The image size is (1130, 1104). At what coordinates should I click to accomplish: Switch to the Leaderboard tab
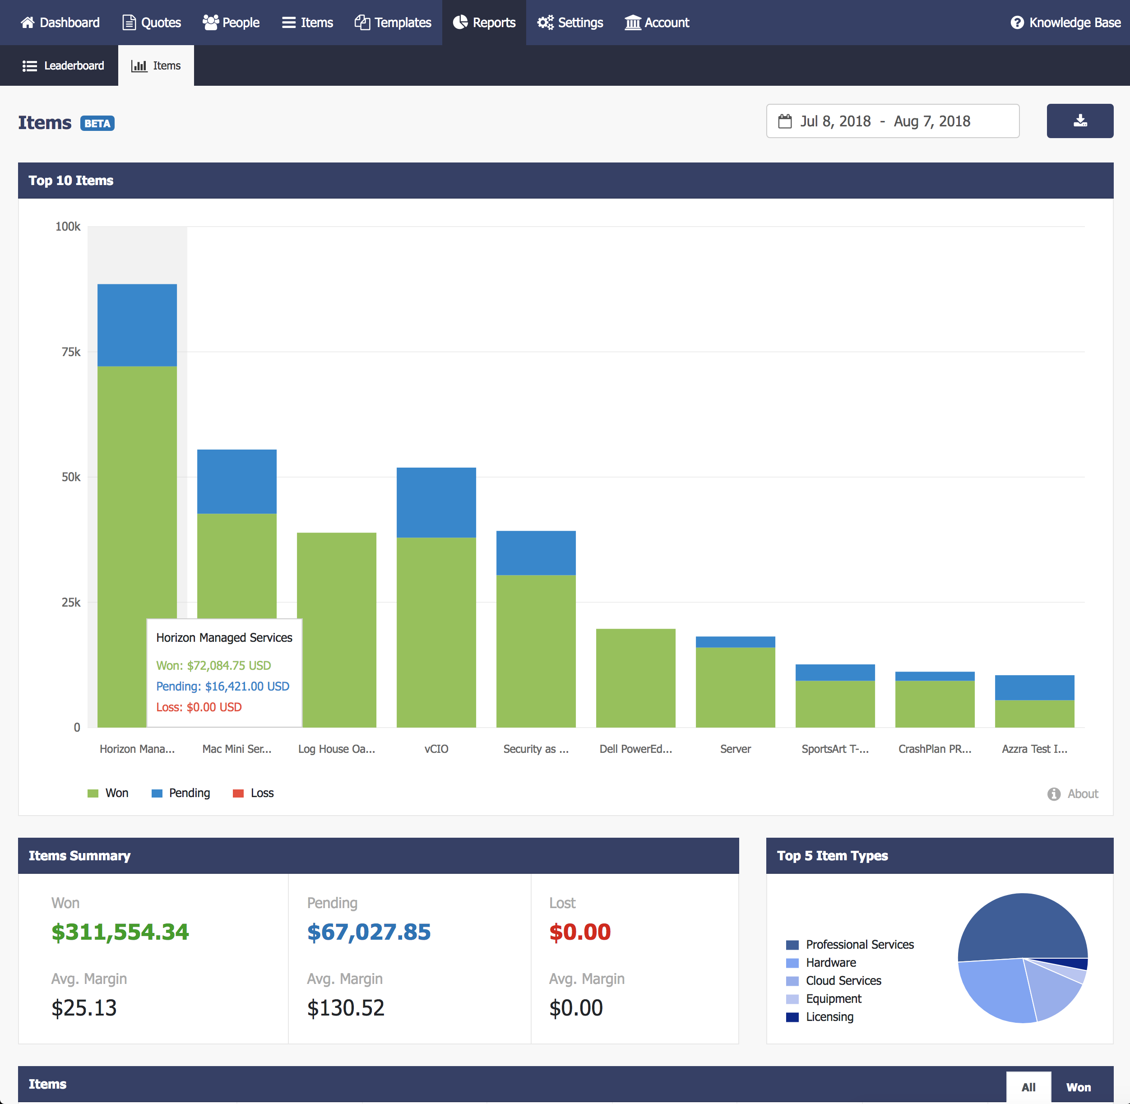63,65
